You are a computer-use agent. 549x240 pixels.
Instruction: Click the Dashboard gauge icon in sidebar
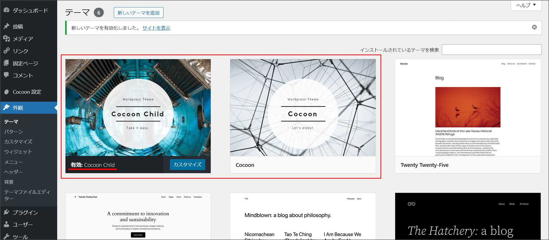coord(6,10)
